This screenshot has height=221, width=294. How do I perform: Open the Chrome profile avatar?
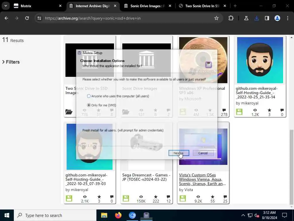coord(277,18)
